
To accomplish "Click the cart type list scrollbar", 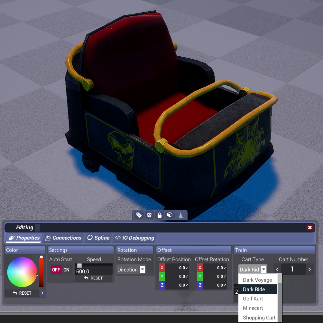I will tap(280, 297).
